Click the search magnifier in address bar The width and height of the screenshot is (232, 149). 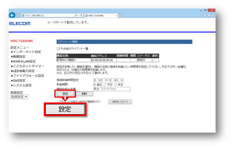pos(76,15)
